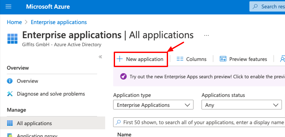285x137 pixels.
Task: Click the Overview info icon
Action: coord(10,81)
